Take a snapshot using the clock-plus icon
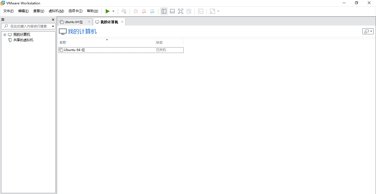Image resolution: width=376 pixels, height=194 pixels. [x=136, y=11]
